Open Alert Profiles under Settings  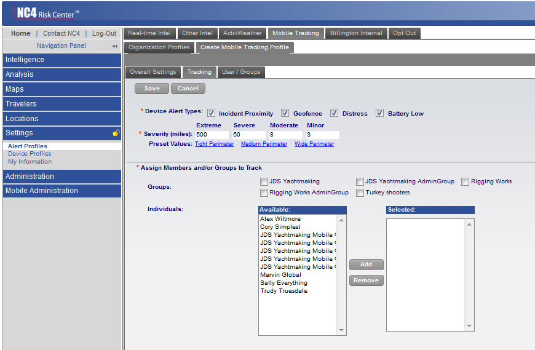pos(28,146)
